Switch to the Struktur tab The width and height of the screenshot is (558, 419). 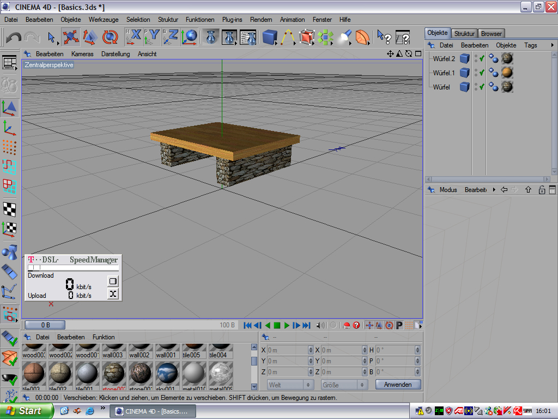[x=465, y=33]
